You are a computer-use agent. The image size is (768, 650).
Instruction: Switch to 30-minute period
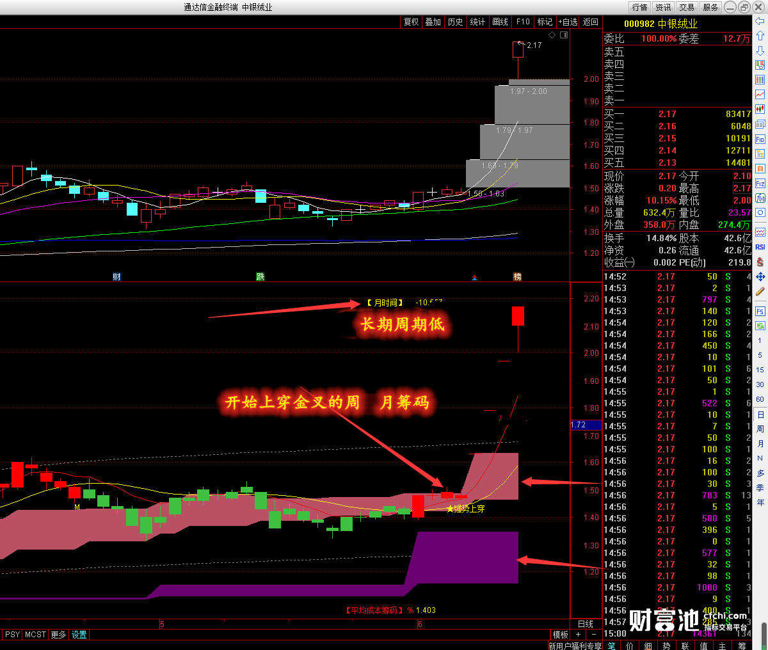tap(760, 384)
